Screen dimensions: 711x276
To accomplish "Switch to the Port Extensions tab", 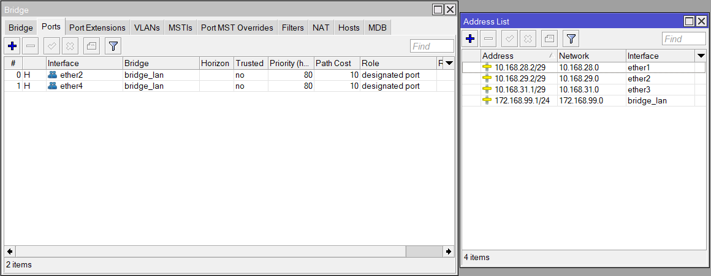I will (x=97, y=28).
